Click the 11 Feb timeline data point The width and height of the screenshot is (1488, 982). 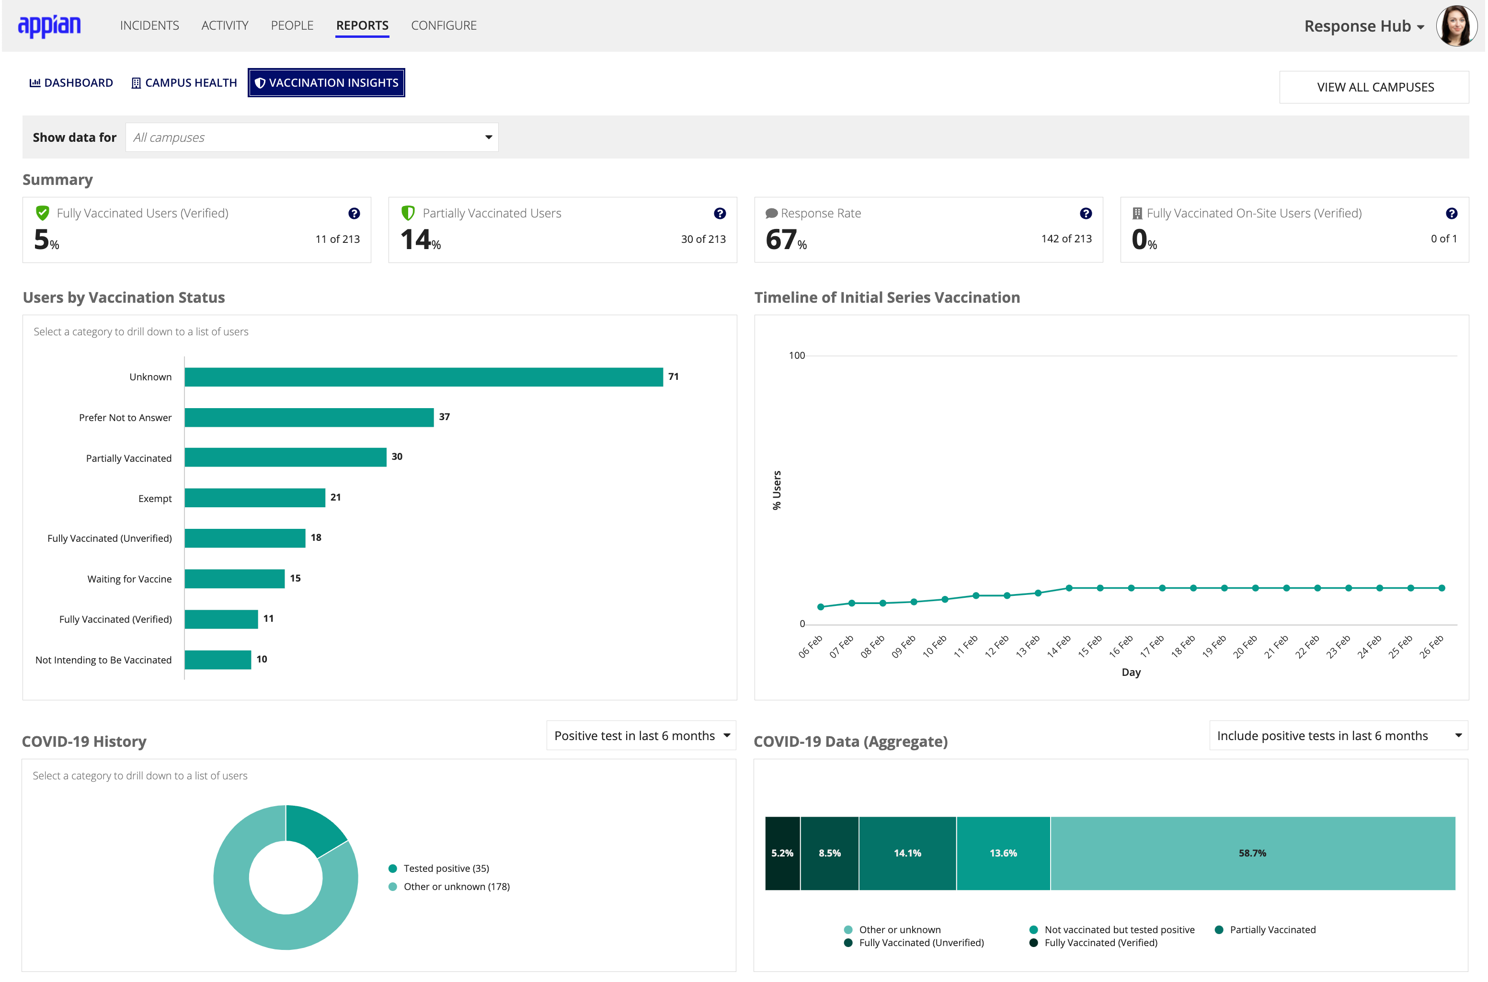pyautogui.click(x=976, y=595)
